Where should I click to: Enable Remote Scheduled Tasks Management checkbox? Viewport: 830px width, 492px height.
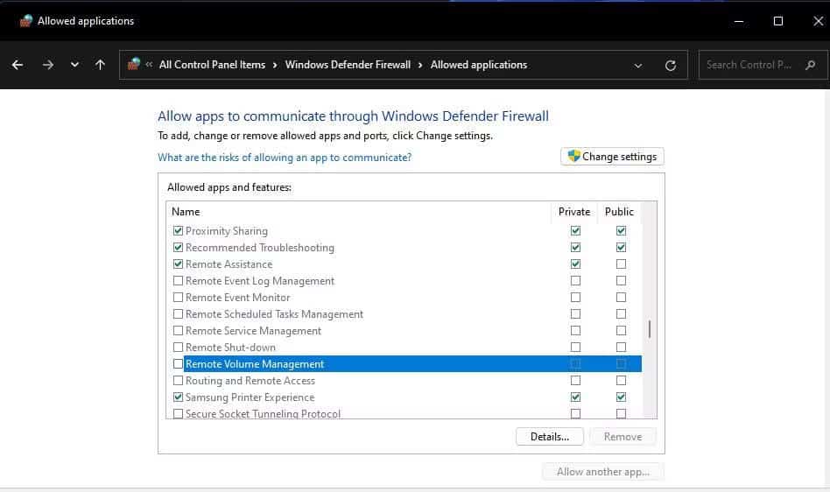point(178,313)
